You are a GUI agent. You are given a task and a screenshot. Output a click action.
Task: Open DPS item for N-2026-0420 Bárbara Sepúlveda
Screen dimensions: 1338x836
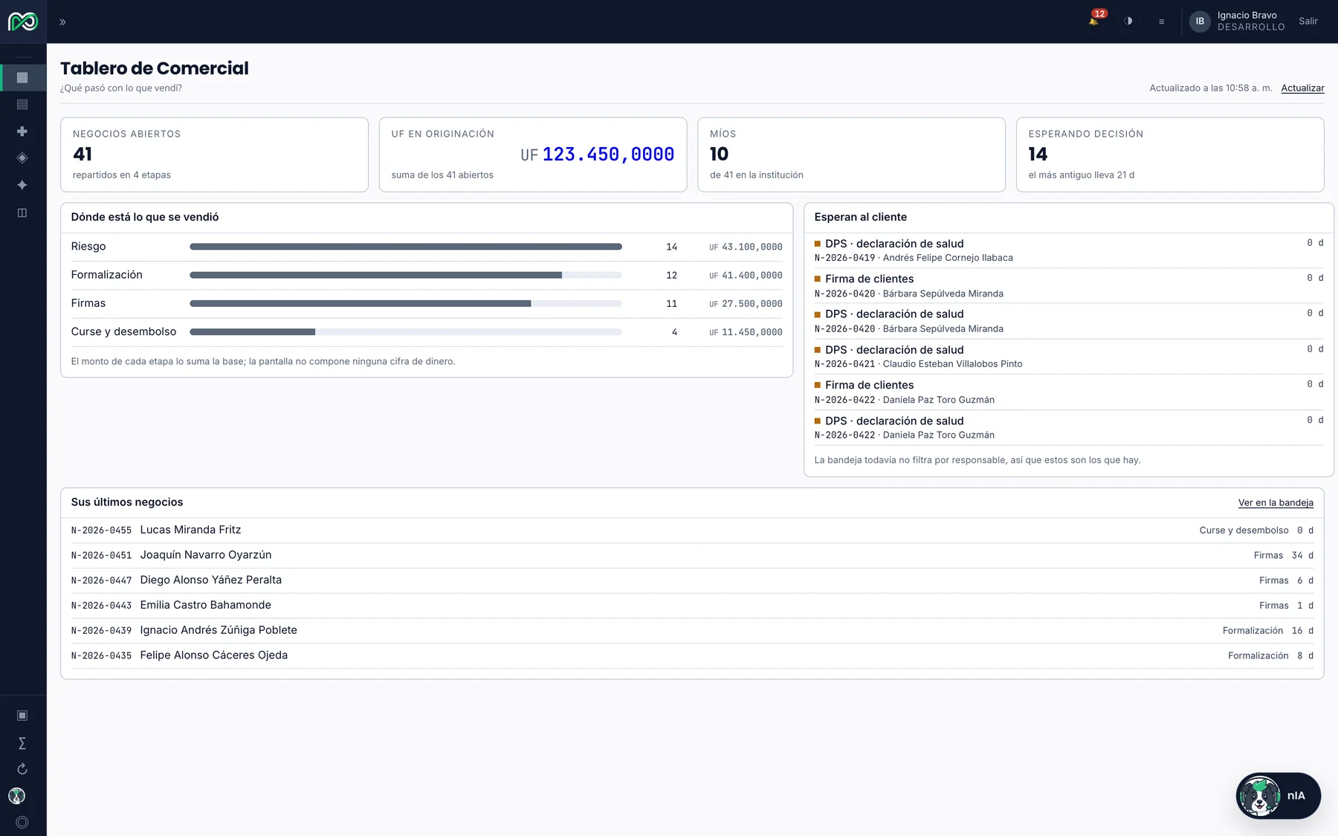point(1069,321)
